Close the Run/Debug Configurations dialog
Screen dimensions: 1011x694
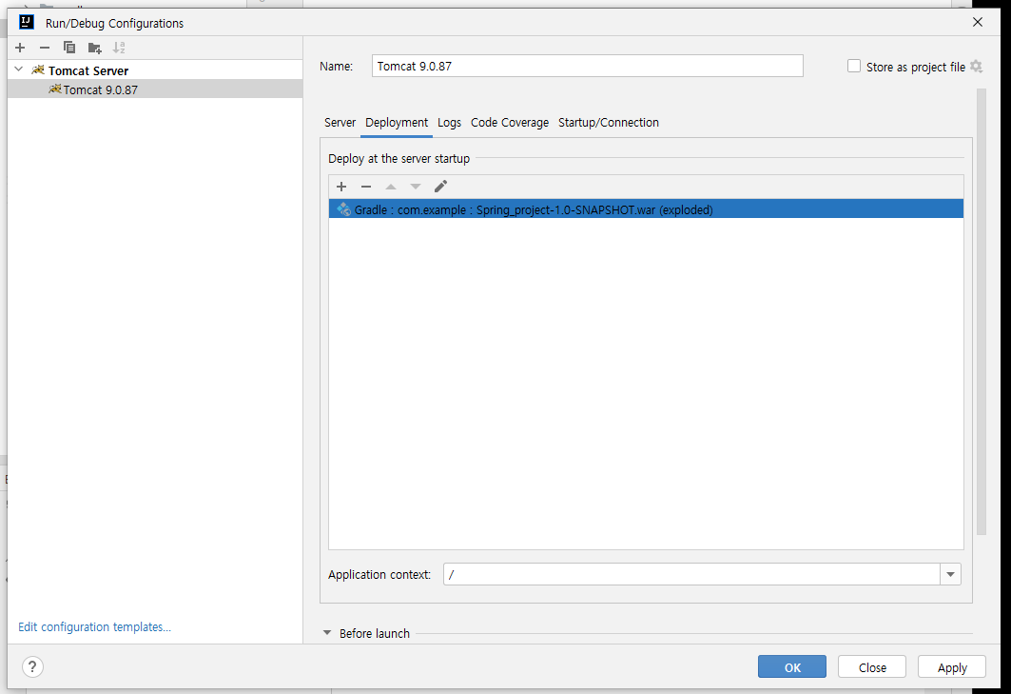pyautogui.click(x=978, y=22)
